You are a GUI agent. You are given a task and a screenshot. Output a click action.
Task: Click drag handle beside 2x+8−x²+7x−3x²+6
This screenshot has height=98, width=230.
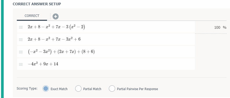click(x=21, y=40)
